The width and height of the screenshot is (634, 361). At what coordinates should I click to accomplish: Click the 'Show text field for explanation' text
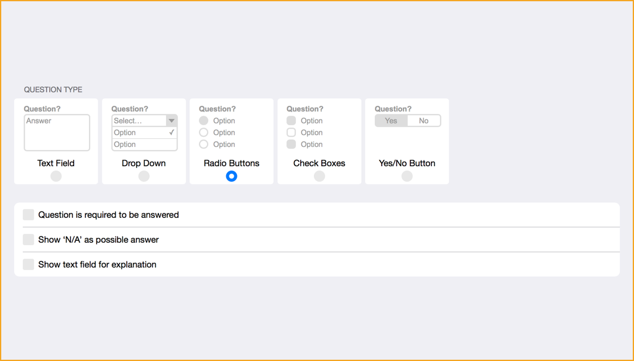tap(97, 265)
